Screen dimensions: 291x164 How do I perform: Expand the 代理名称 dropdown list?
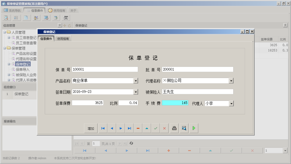(231, 81)
